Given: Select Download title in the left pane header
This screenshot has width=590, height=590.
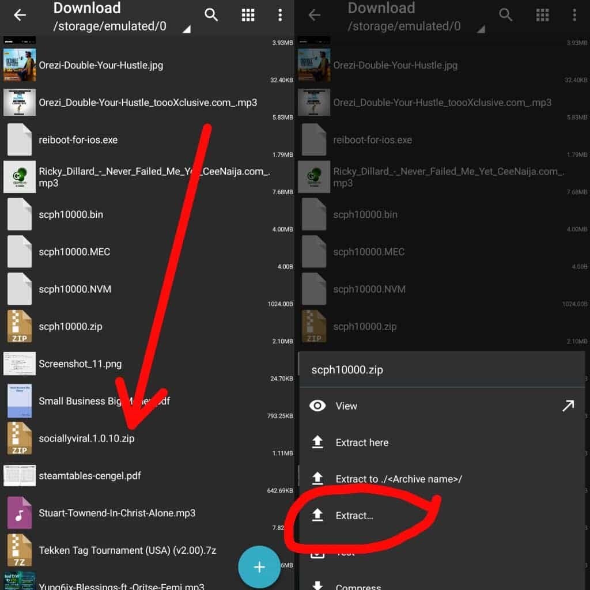Looking at the screenshot, I should pos(87,8).
